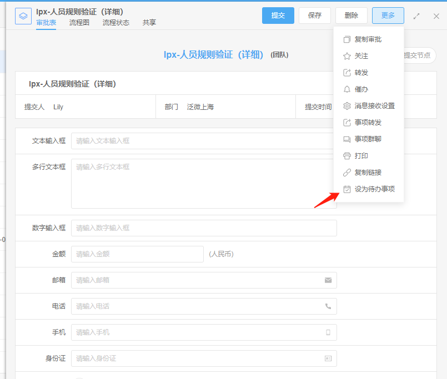Image resolution: width=447 pixels, height=379 pixels.
Task: Open the 更多 dropdown button
Action: coord(388,16)
